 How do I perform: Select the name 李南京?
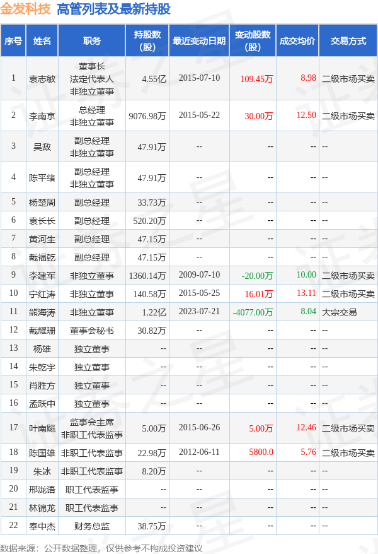(x=42, y=116)
